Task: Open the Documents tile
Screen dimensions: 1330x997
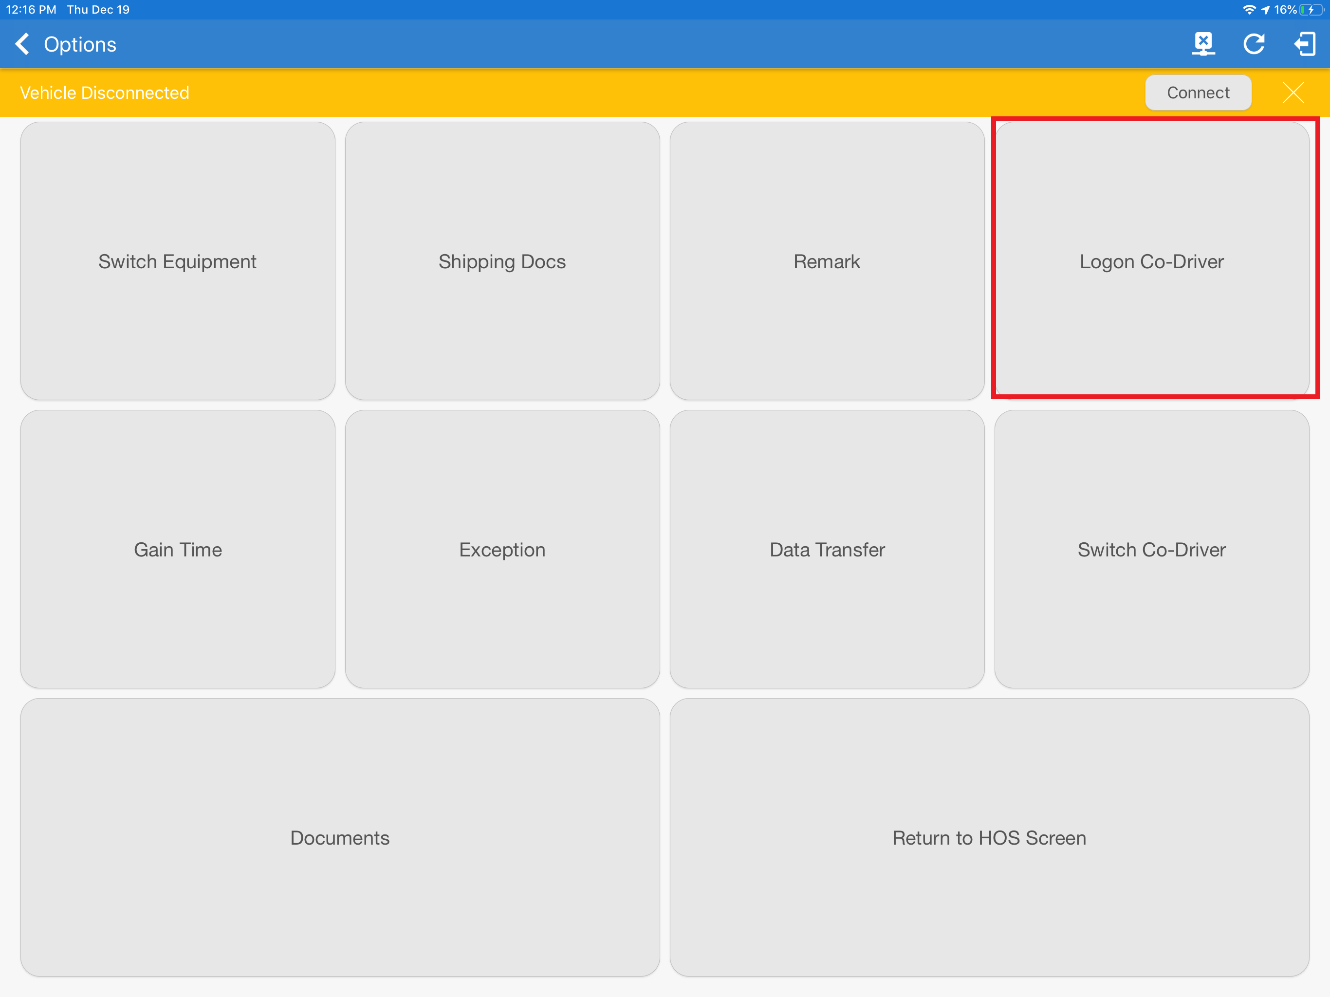Action: tap(340, 837)
